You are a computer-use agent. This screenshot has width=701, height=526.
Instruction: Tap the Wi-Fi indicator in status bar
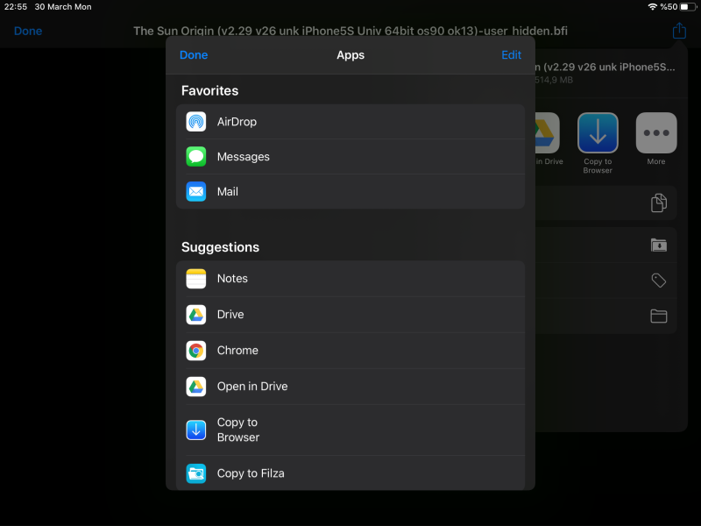click(652, 6)
